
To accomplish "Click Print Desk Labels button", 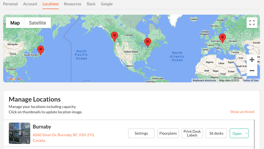I will point(192,133).
